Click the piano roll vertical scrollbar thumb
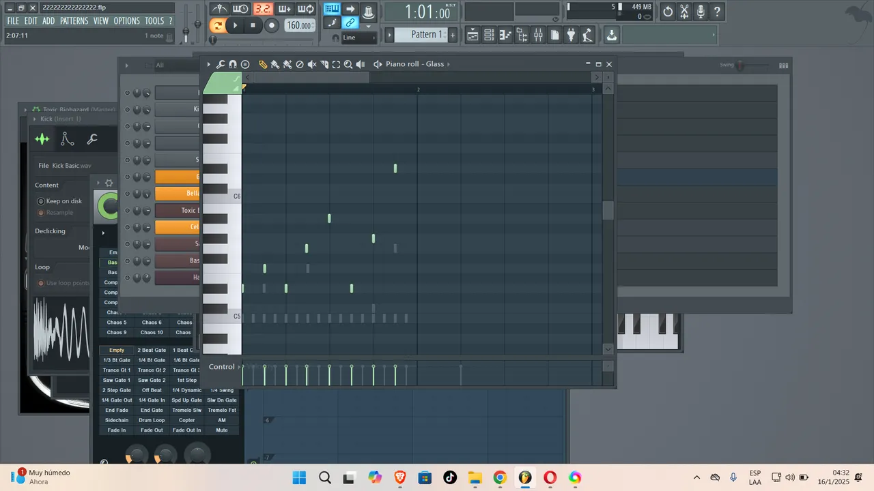 point(608,211)
